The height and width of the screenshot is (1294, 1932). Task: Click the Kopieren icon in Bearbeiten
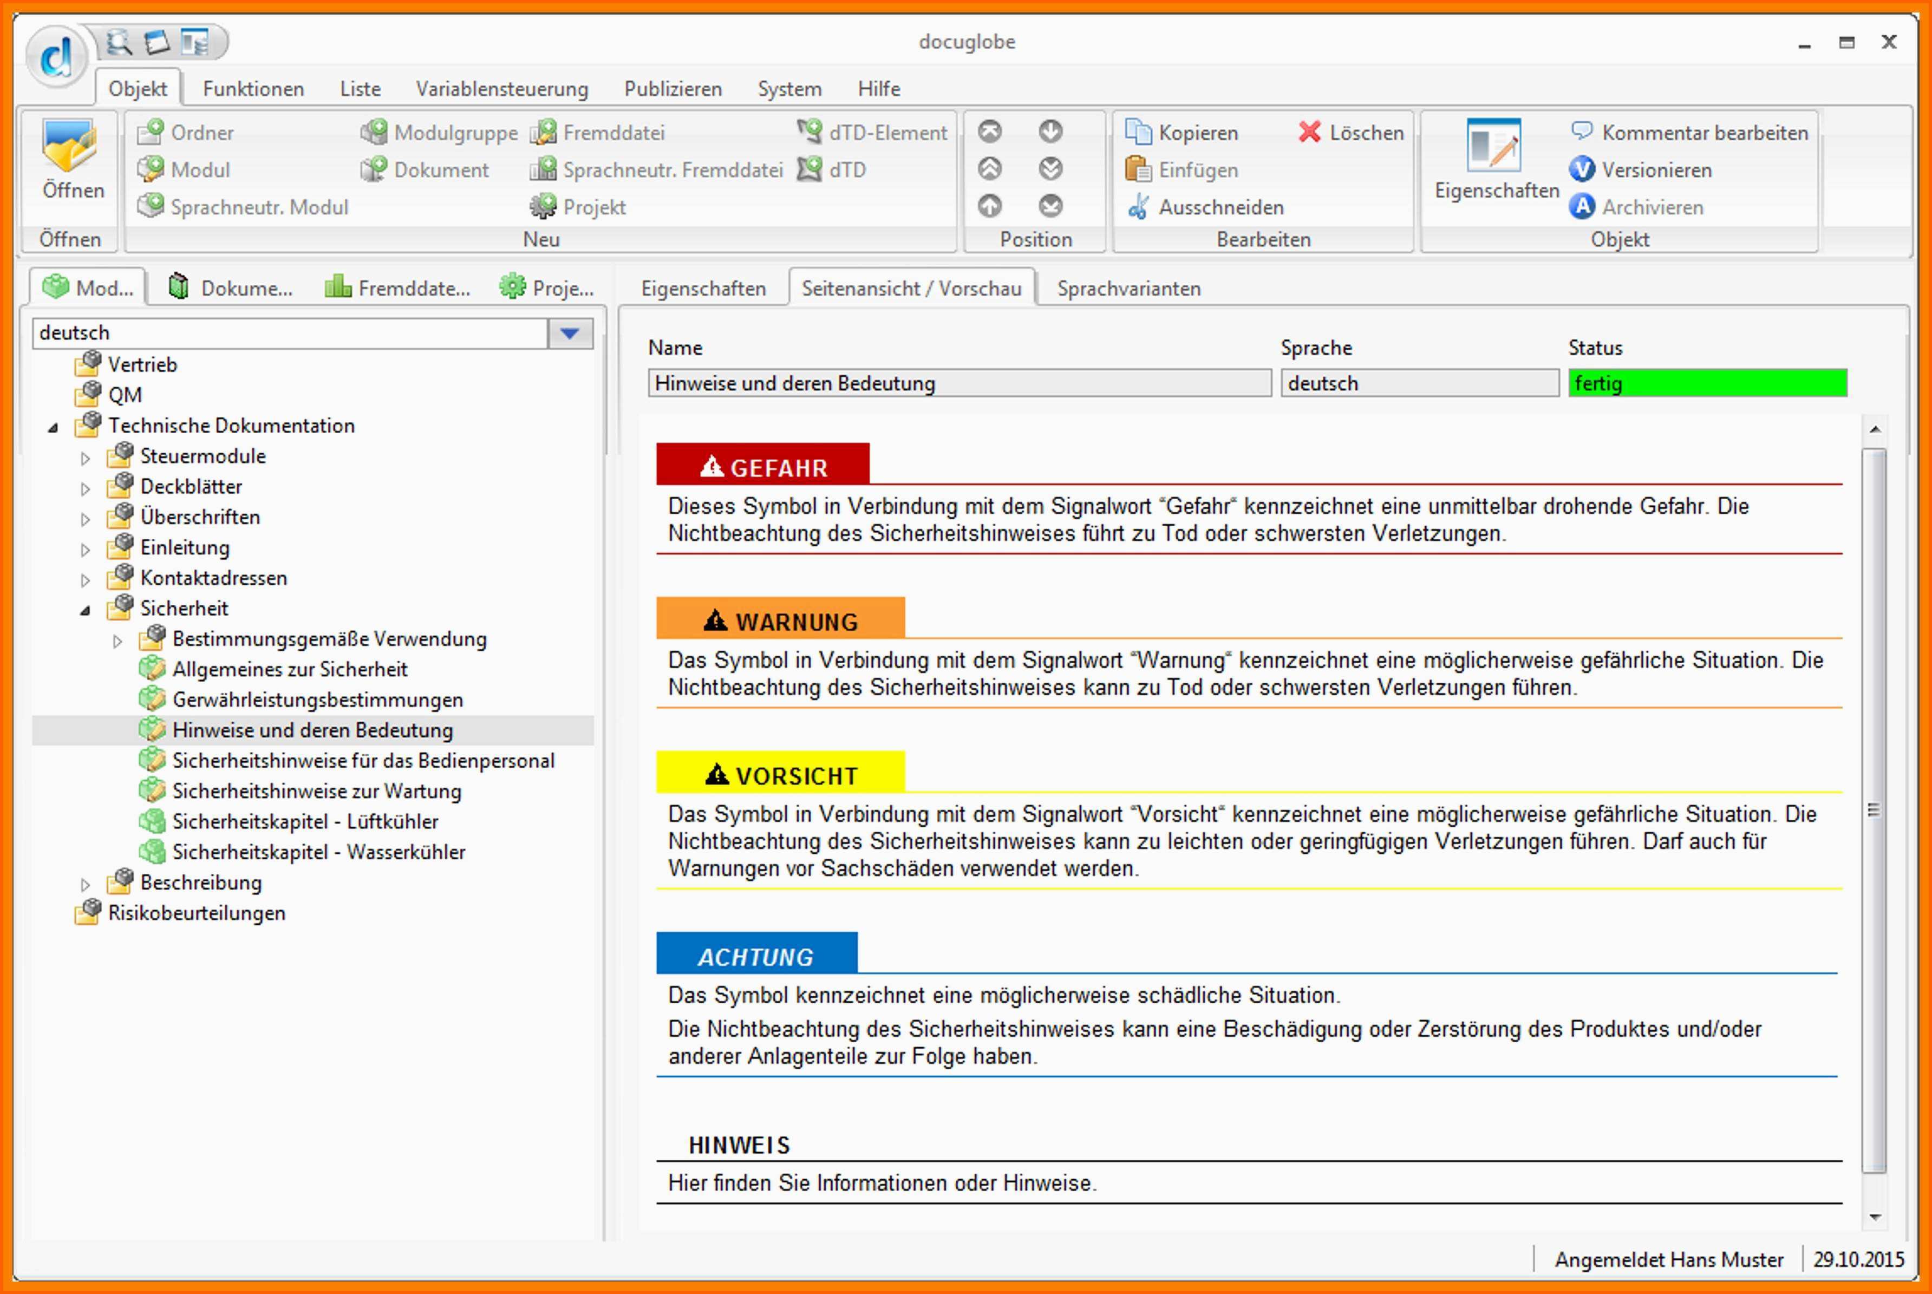click(x=1138, y=133)
